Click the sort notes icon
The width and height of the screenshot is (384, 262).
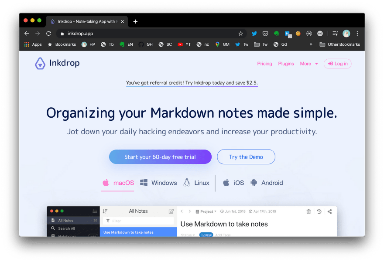(x=105, y=211)
